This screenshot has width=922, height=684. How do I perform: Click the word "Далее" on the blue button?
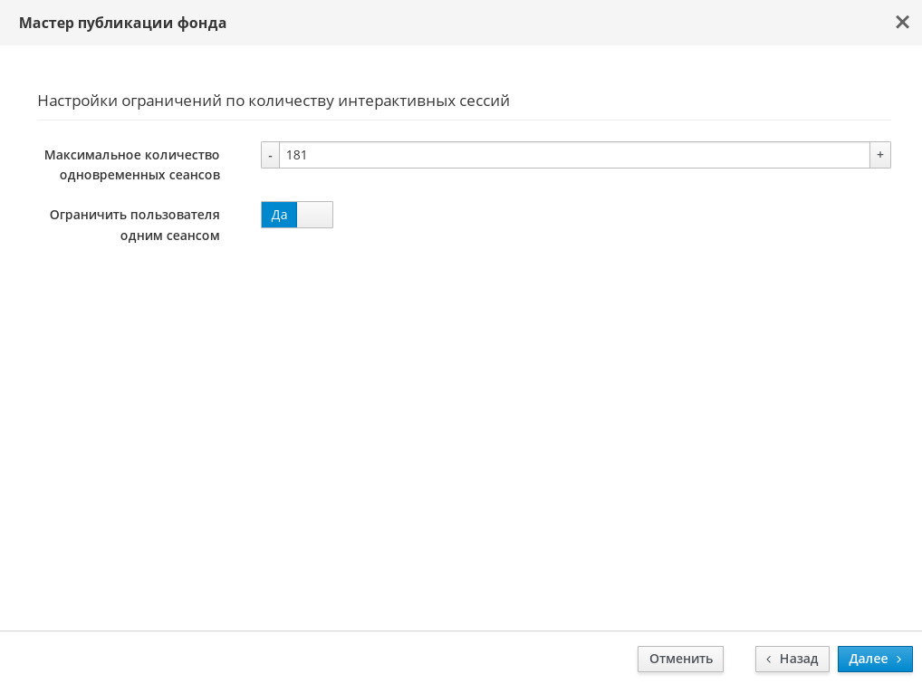click(868, 659)
